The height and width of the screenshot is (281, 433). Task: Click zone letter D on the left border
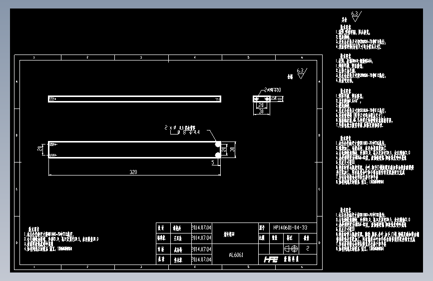point(17,243)
